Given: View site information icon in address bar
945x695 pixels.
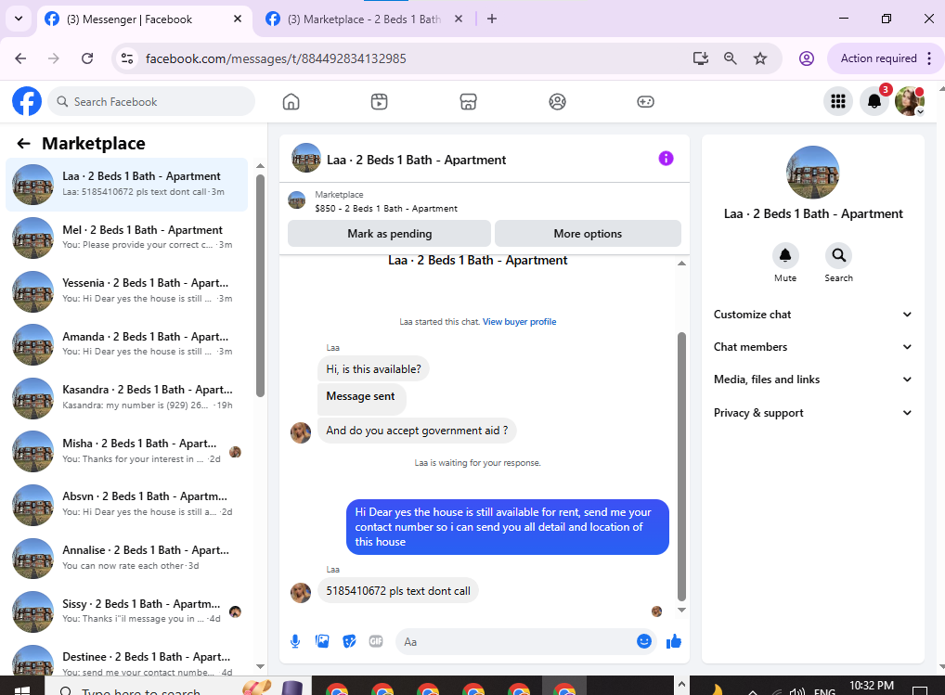Looking at the screenshot, I should (127, 58).
